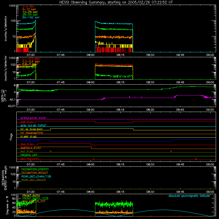Select the 'Degrees or %' axis title
219x219 pixels.
tap(7, 205)
